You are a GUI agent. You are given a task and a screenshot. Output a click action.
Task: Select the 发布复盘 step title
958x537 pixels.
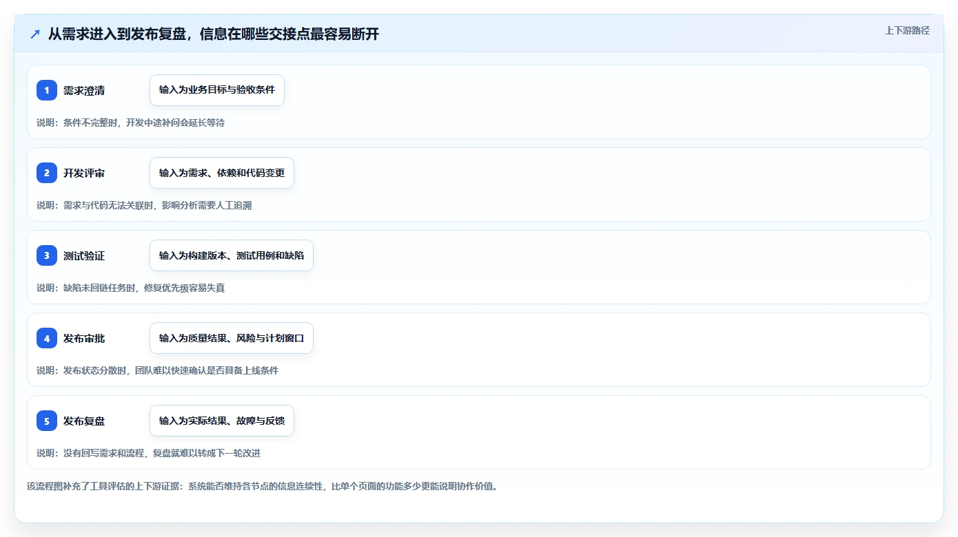click(x=84, y=421)
